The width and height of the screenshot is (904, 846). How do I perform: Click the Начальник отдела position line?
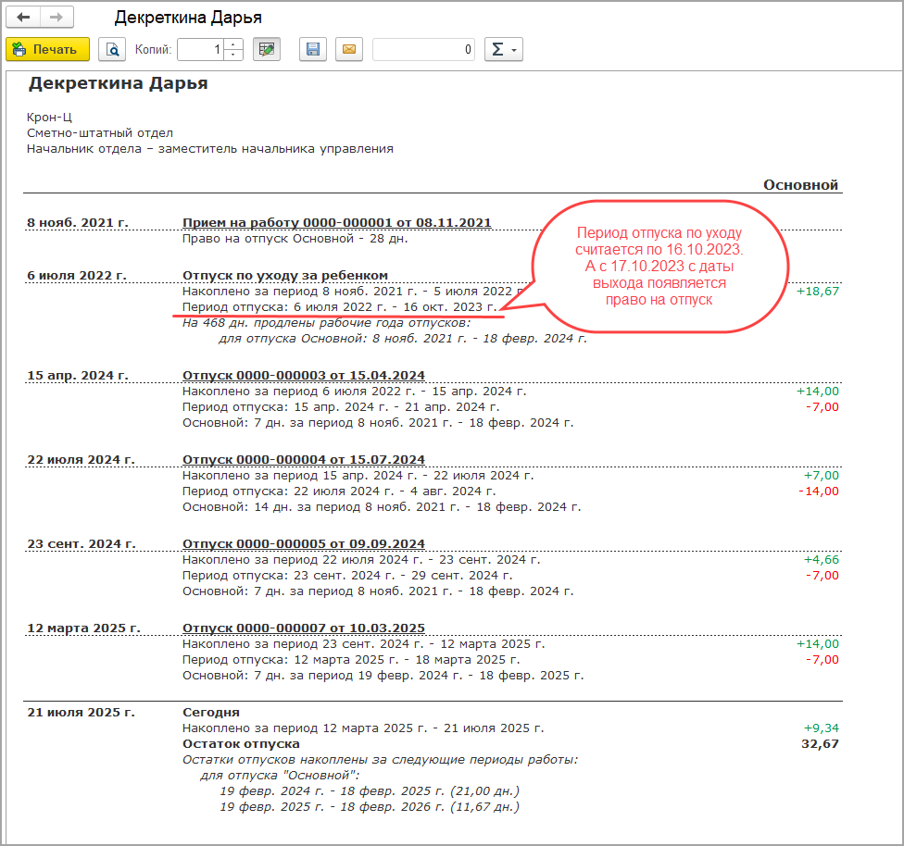pyautogui.click(x=210, y=149)
